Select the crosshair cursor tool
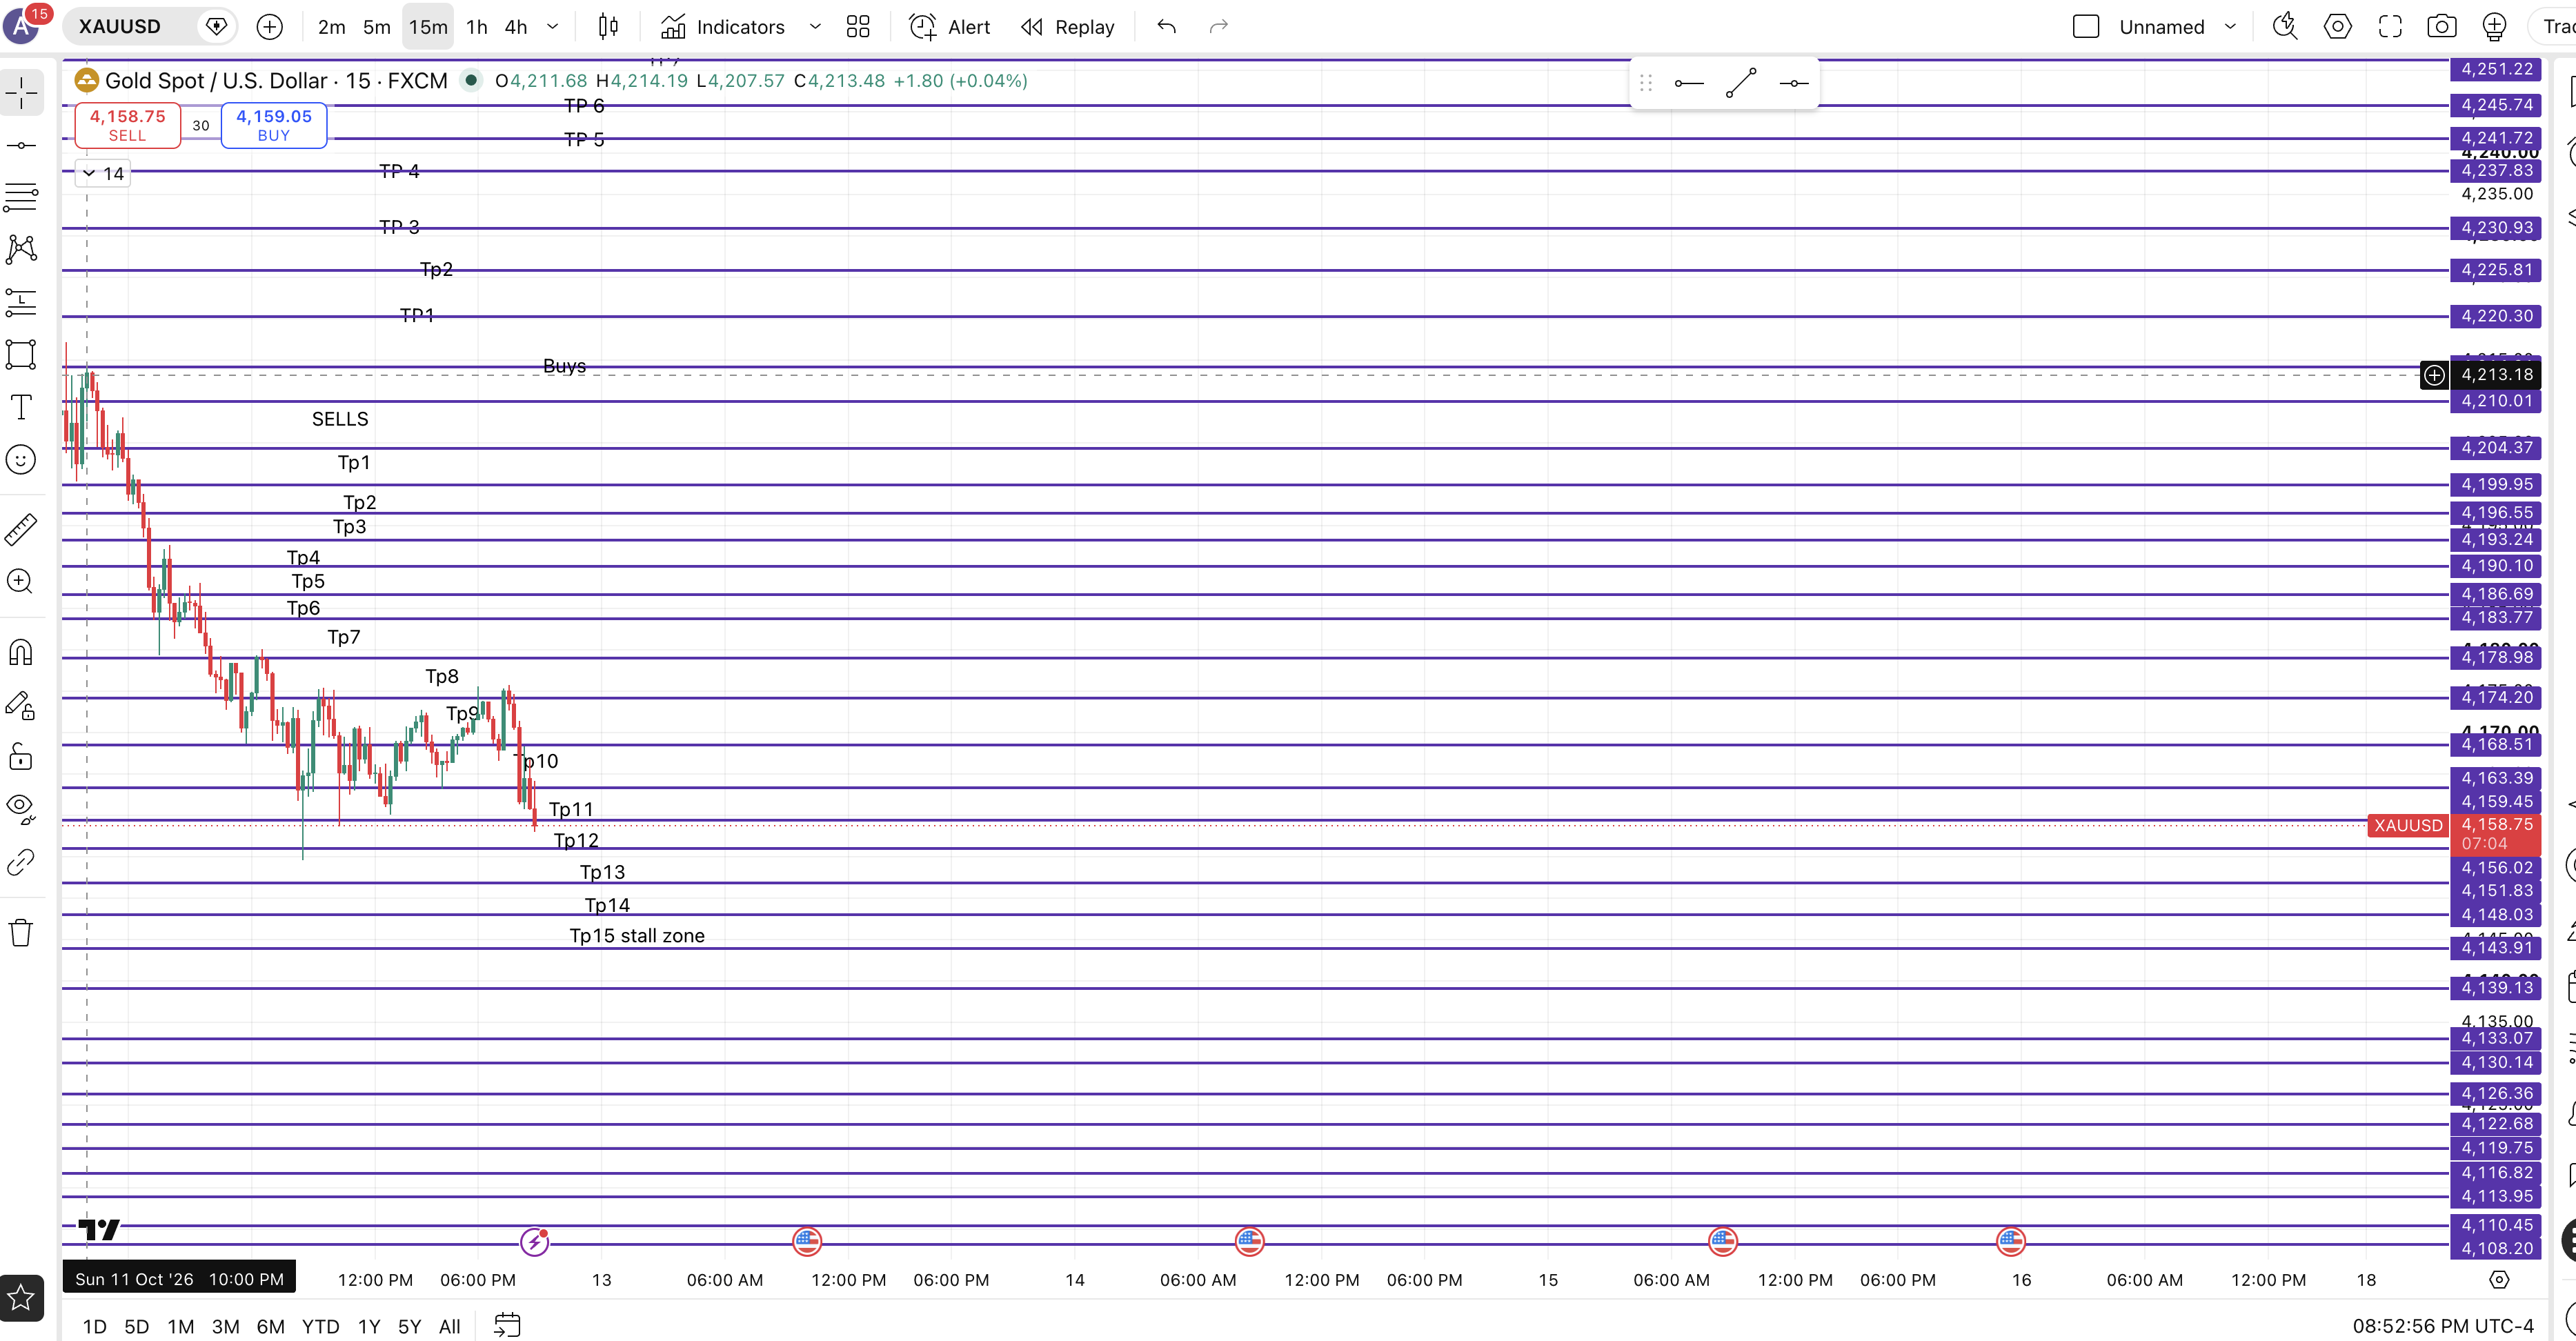The width and height of the screenshot is (2576, 1341). click(21, 93)
